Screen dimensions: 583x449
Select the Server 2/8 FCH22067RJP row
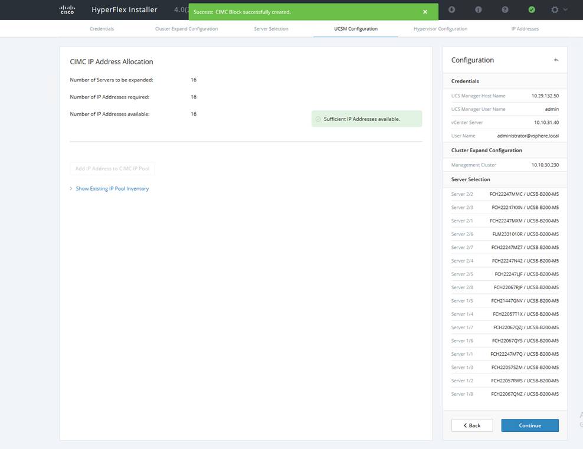(x=505, y=287)
